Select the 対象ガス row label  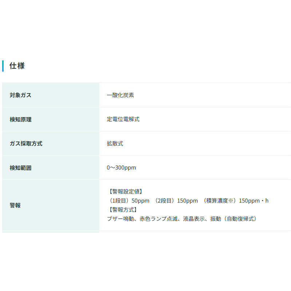tap(20, 95)
